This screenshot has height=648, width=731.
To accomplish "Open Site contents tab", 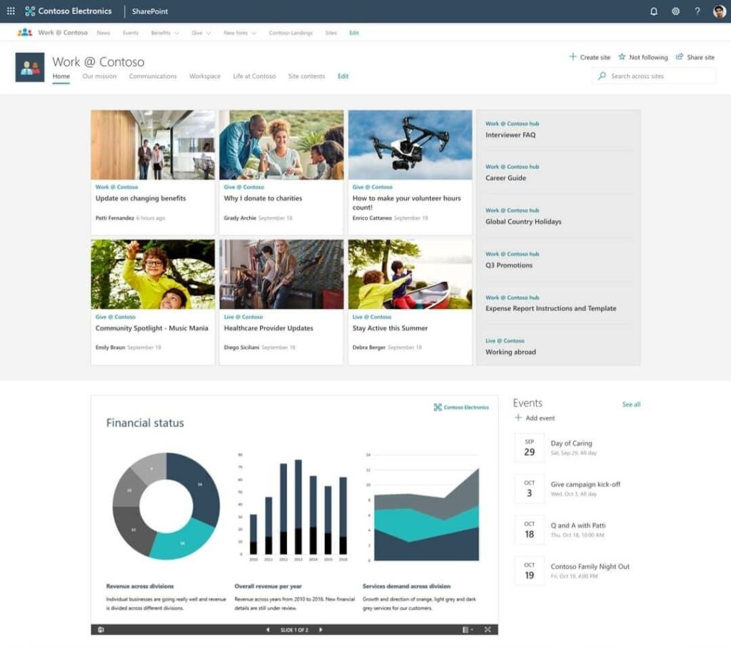I will tap(306, 76).
